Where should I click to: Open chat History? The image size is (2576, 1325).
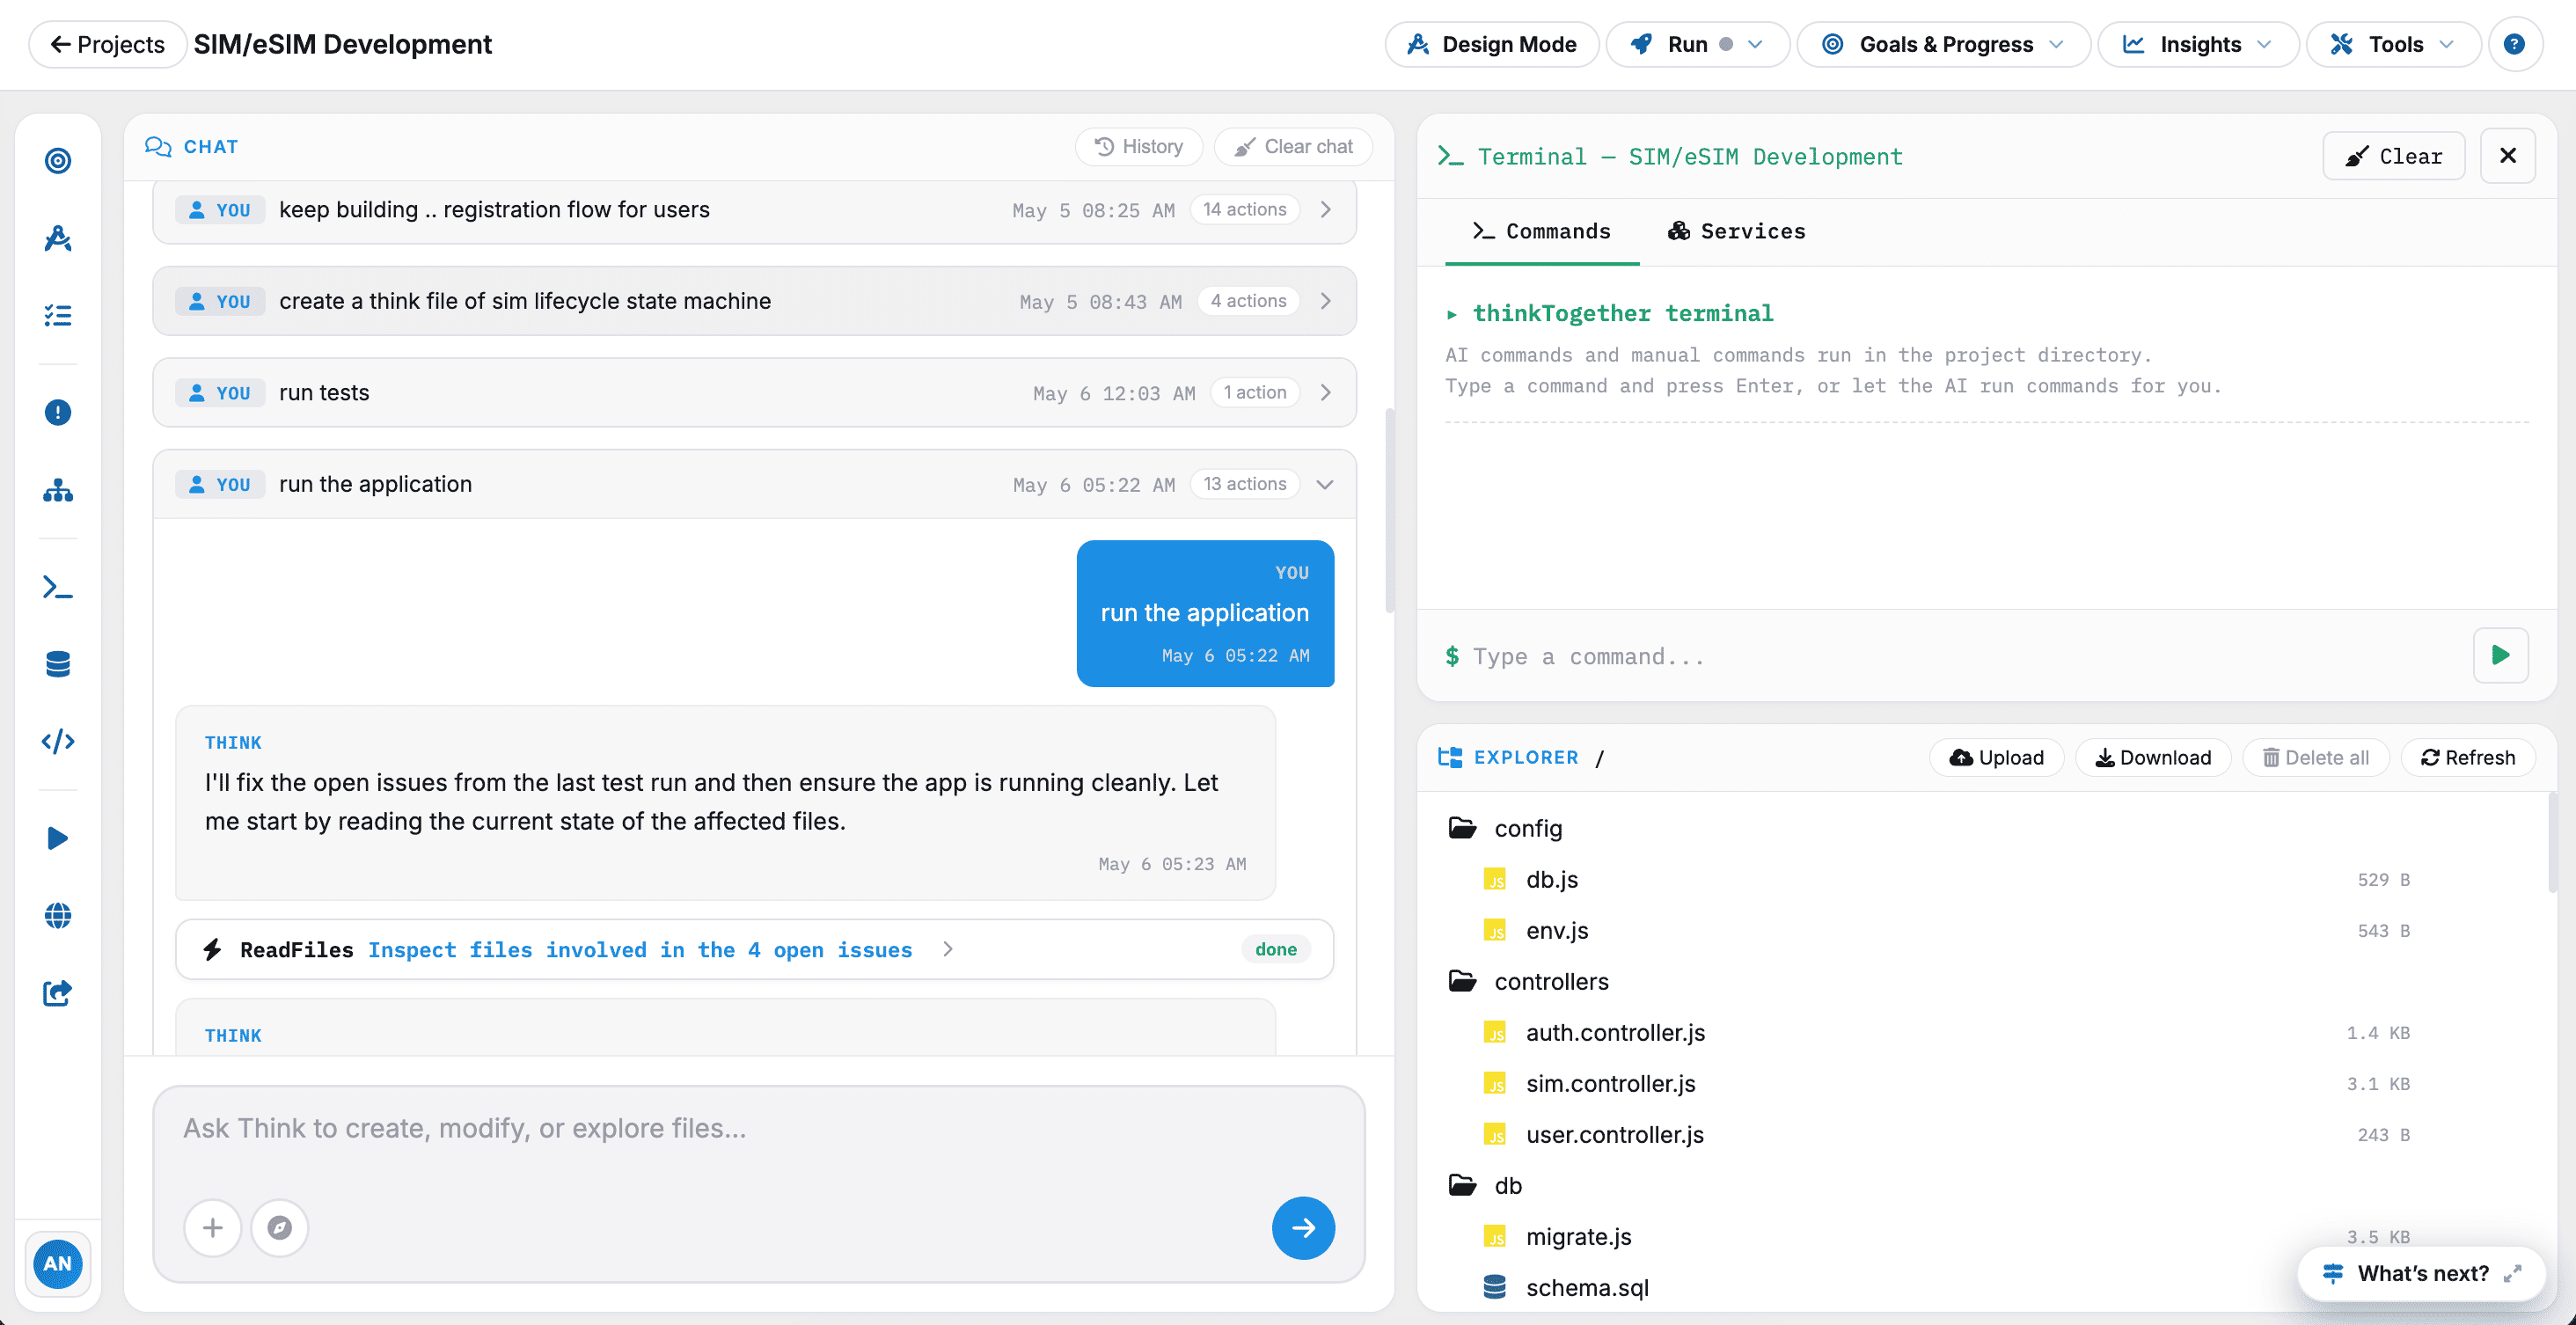point(1139,146)
